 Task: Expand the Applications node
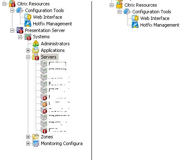(x=28, y=50)
